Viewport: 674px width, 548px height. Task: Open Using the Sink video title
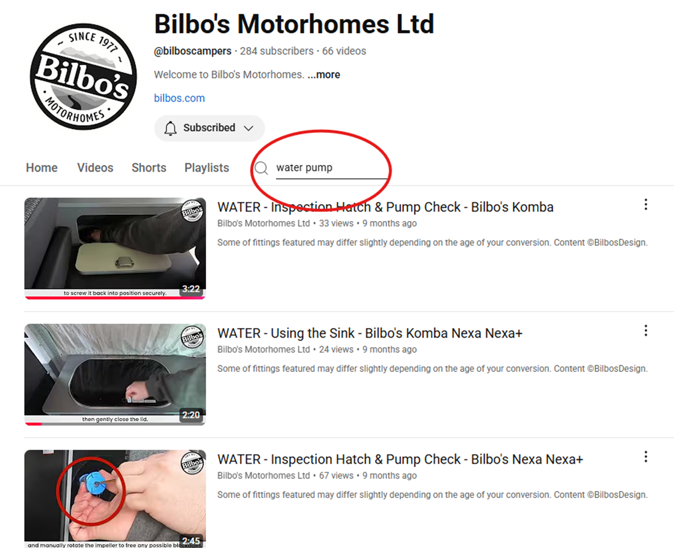point(370,333)
